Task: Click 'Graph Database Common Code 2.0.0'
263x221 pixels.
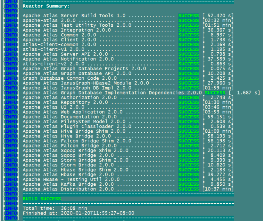Action: click(x=70, y=78)
